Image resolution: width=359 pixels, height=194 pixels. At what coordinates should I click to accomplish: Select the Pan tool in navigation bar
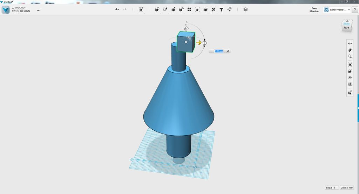click(350, 43)
